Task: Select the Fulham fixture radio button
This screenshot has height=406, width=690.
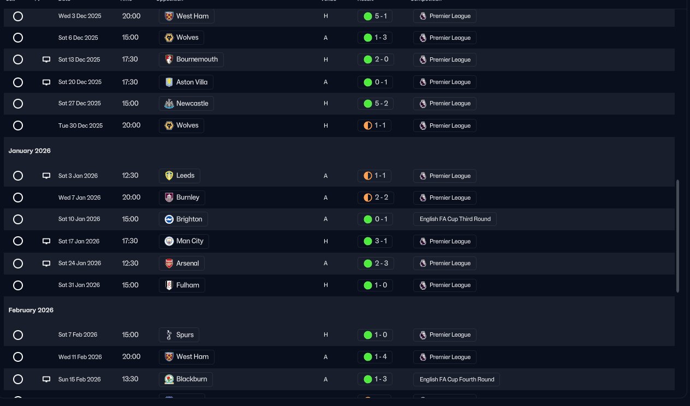Action: coord(18,285)
